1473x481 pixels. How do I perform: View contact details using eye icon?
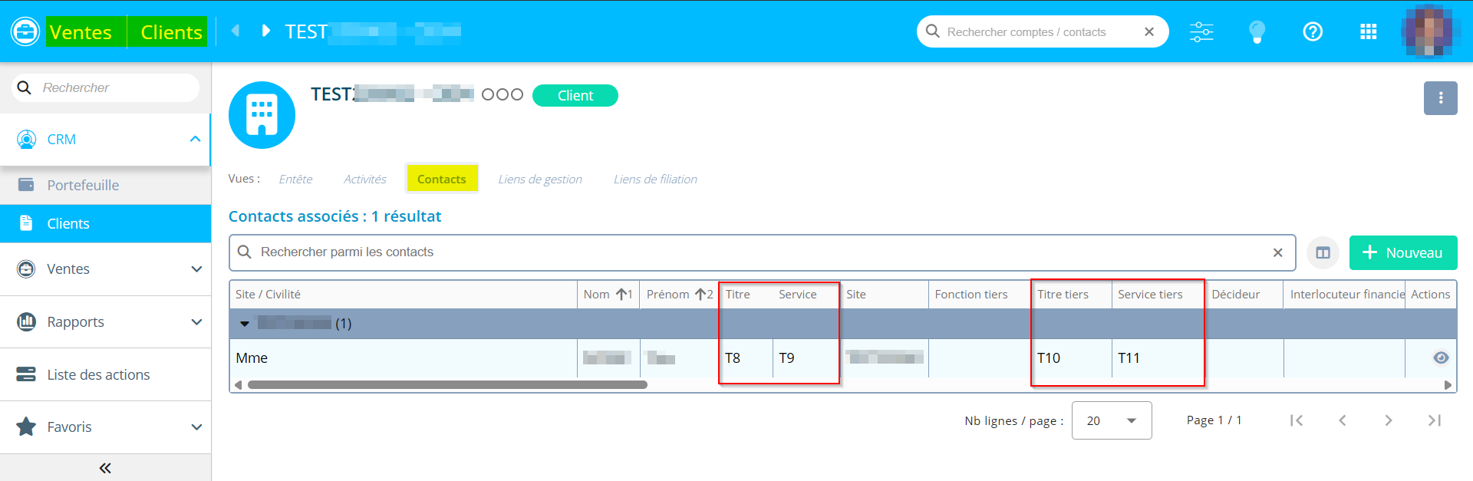[1441, 357]
